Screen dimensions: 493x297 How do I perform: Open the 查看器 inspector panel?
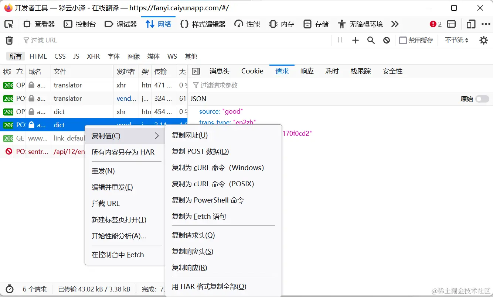click(39, 24)
